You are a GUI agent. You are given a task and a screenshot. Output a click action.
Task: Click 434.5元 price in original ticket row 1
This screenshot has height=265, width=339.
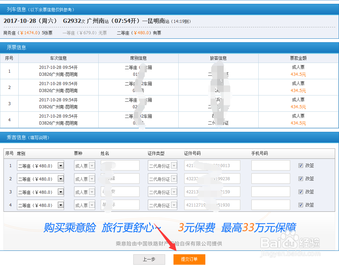coord(298,74)
